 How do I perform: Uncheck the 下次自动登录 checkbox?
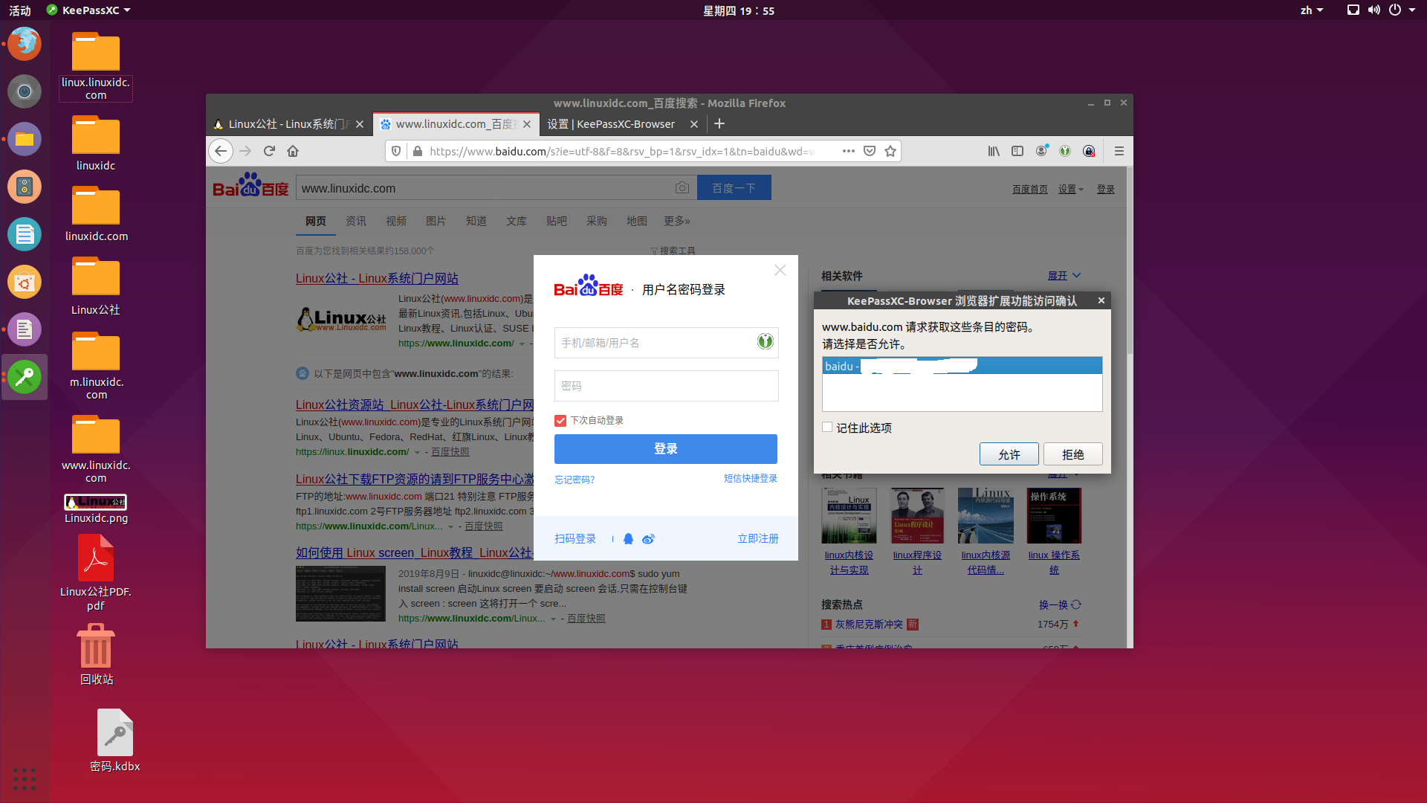point(560,421)
